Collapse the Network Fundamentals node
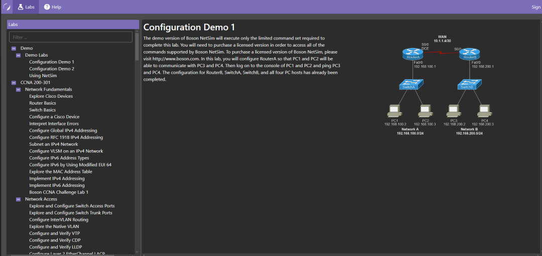 (19, 89)
